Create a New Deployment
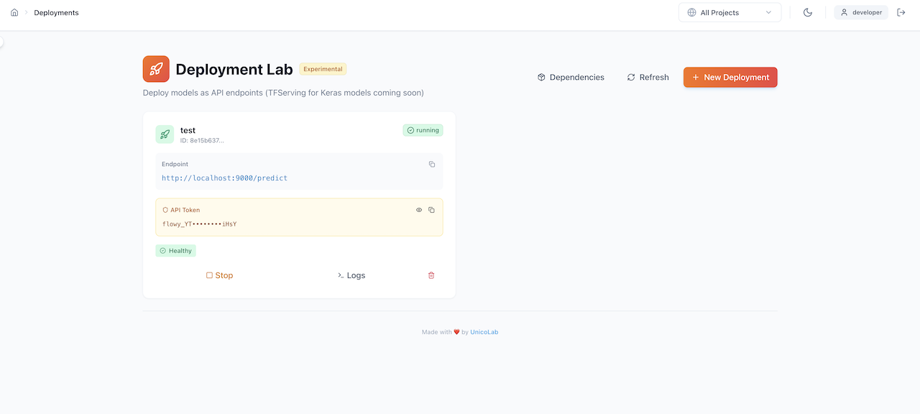 coord(730,77)
